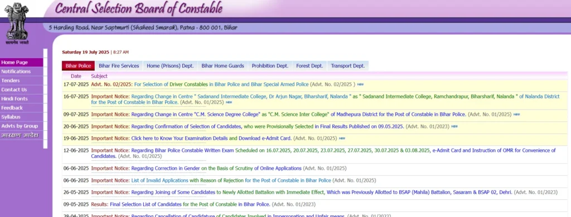Switch to Transport Dept. tab
Viewport: 571px width, 217px height.
pyautogui.click(x=348, y=66)
